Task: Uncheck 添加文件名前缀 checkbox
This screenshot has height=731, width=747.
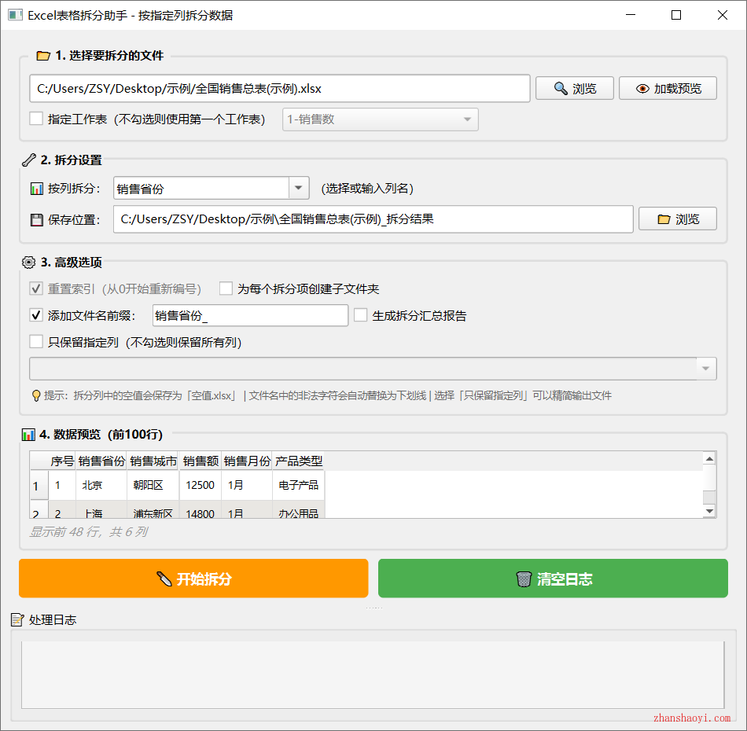Action: (x=36, y=315)
